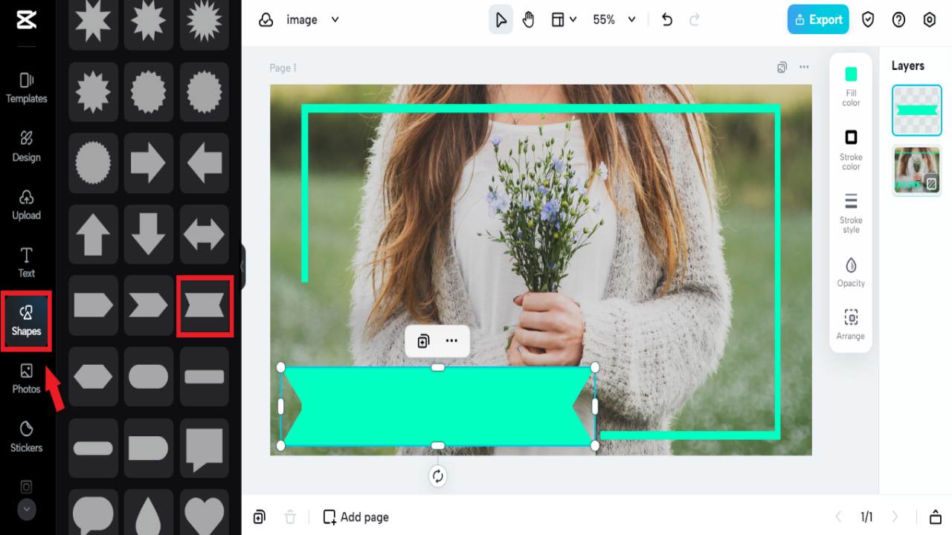
Task: Open the settings hexagon icon
Action: point(929,20)
